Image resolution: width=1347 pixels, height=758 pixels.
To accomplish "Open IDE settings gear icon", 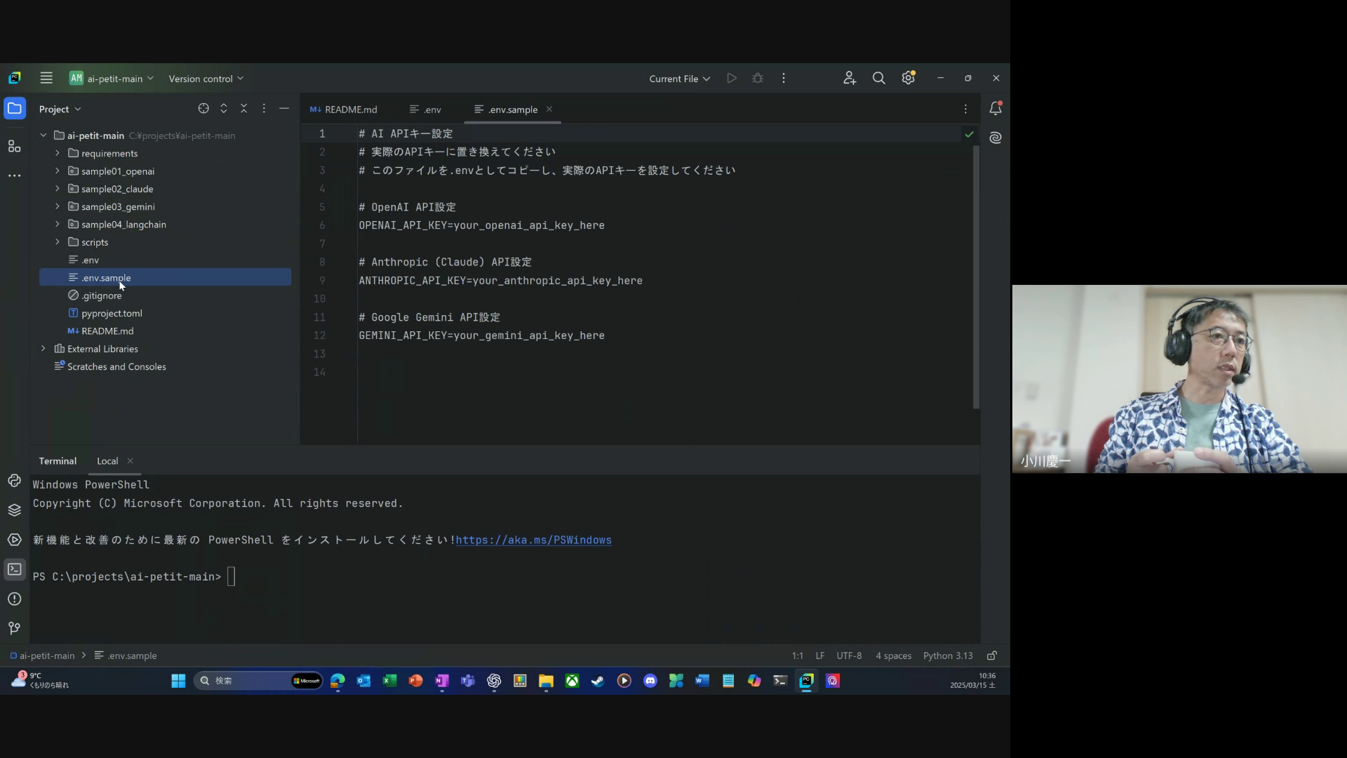I will click(908, 79).
